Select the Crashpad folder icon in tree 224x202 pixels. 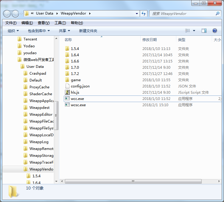point(25,73)
